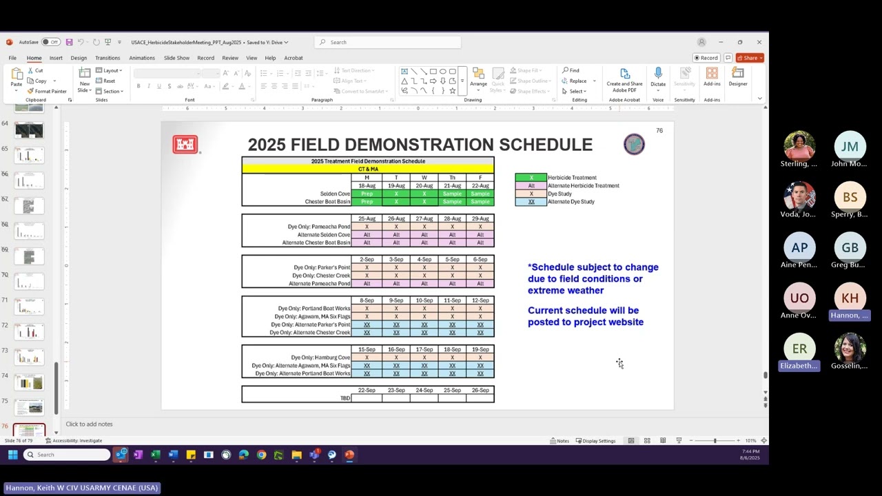The image size is (882, 496).
Task: Switch to Slide Sorter view
Action: [647, 441]
